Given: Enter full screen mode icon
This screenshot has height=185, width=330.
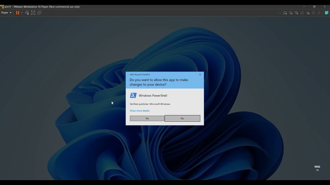Looking at the screenshot, I should coord(33,13).
